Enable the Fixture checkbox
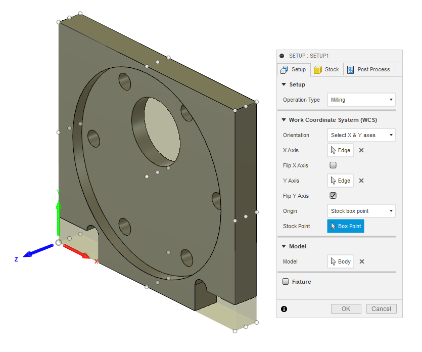This screenshot has height=352, width=422. coord(286,282)
